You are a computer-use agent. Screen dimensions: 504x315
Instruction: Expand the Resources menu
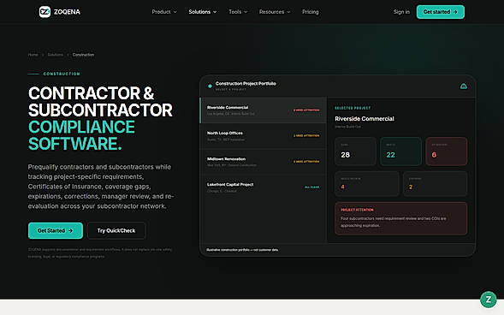275,12
